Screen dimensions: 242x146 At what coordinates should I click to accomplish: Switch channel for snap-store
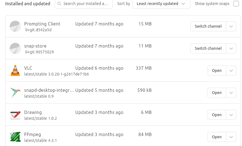point(208,48)
